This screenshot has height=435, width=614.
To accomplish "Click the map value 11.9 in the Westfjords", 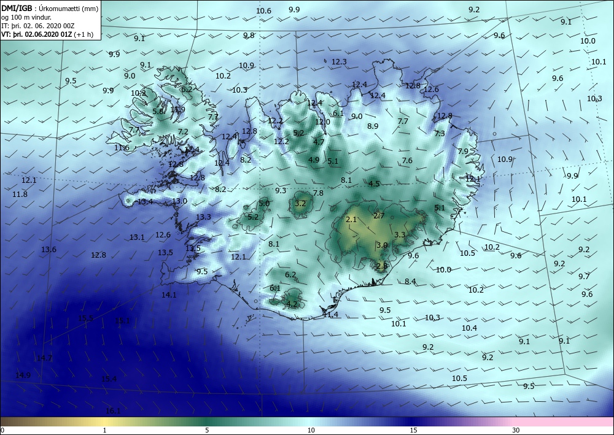I will click(x=178, y=110).
